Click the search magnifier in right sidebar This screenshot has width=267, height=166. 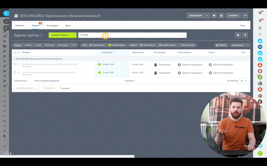260,34
